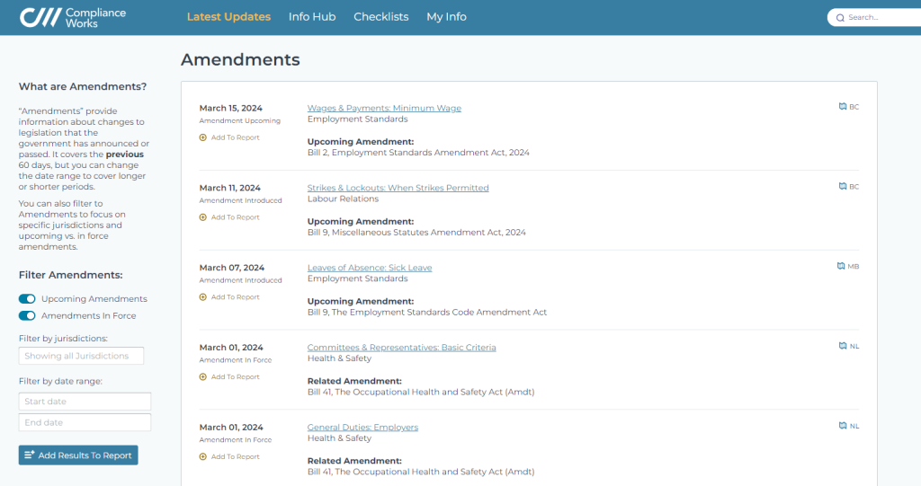Screen dimensions: 921x486
Task: Click NL map icon on Committees & Representatives row
Action: (x=842, y=346)
